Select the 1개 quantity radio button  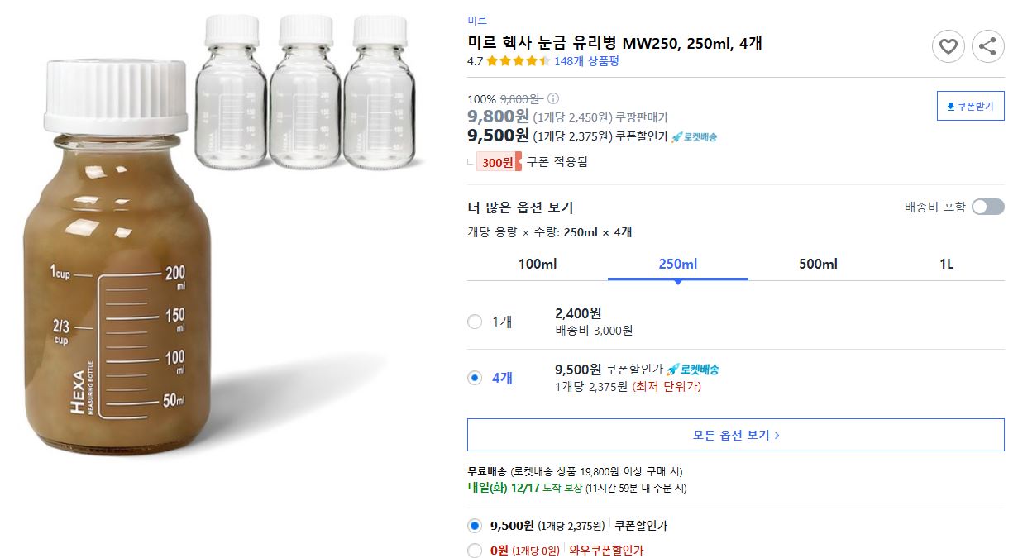click(474, 322)
